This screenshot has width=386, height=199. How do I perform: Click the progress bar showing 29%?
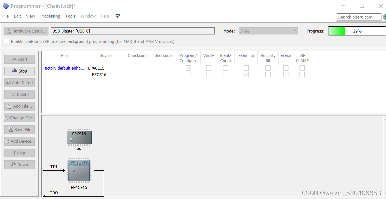357,31
